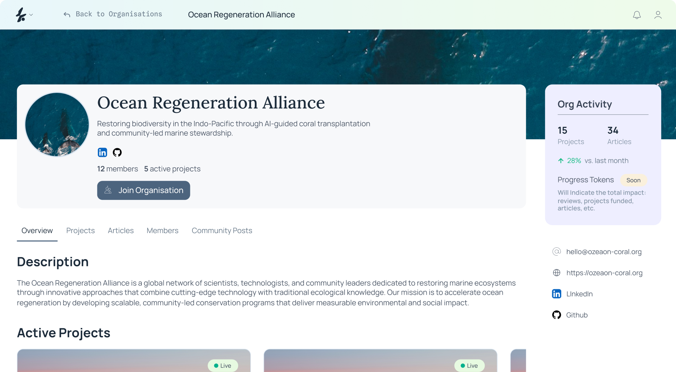Click the Active Projects heading
Screen dimensions: 676x372
pyautogui.click(x=63, y=333)
